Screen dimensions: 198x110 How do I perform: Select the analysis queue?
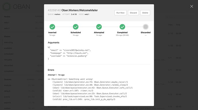[x=23, y=85]
